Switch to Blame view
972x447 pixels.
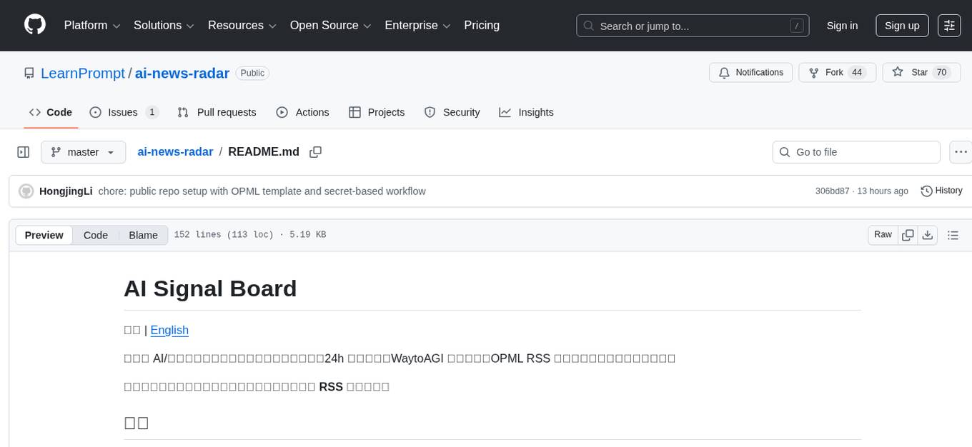click(x=143, y=235)
